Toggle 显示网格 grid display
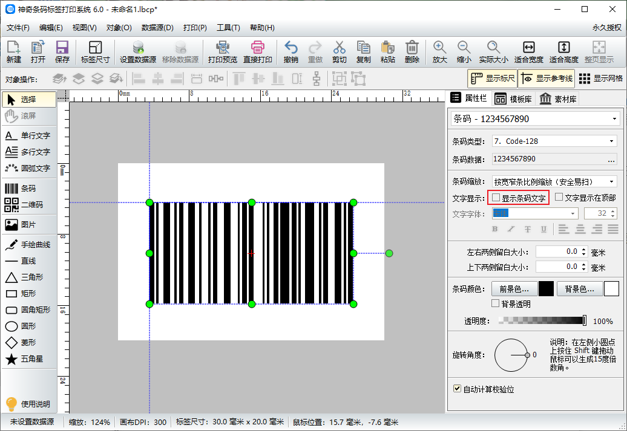The height and width of the screenshot is (431, 627). coord(601,79)
